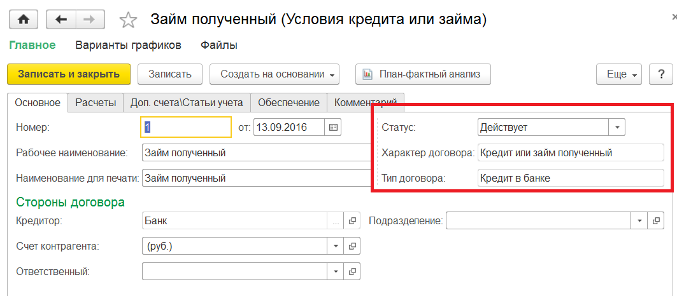Open the Варианты графиков section
Viewport: 677px width, 296px height.
pos(128,45)
